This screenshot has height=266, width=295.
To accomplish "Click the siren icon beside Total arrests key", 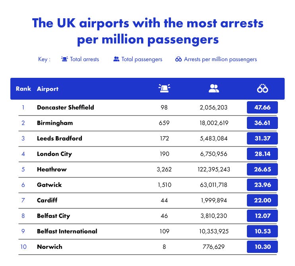I will tap(64, 59).
